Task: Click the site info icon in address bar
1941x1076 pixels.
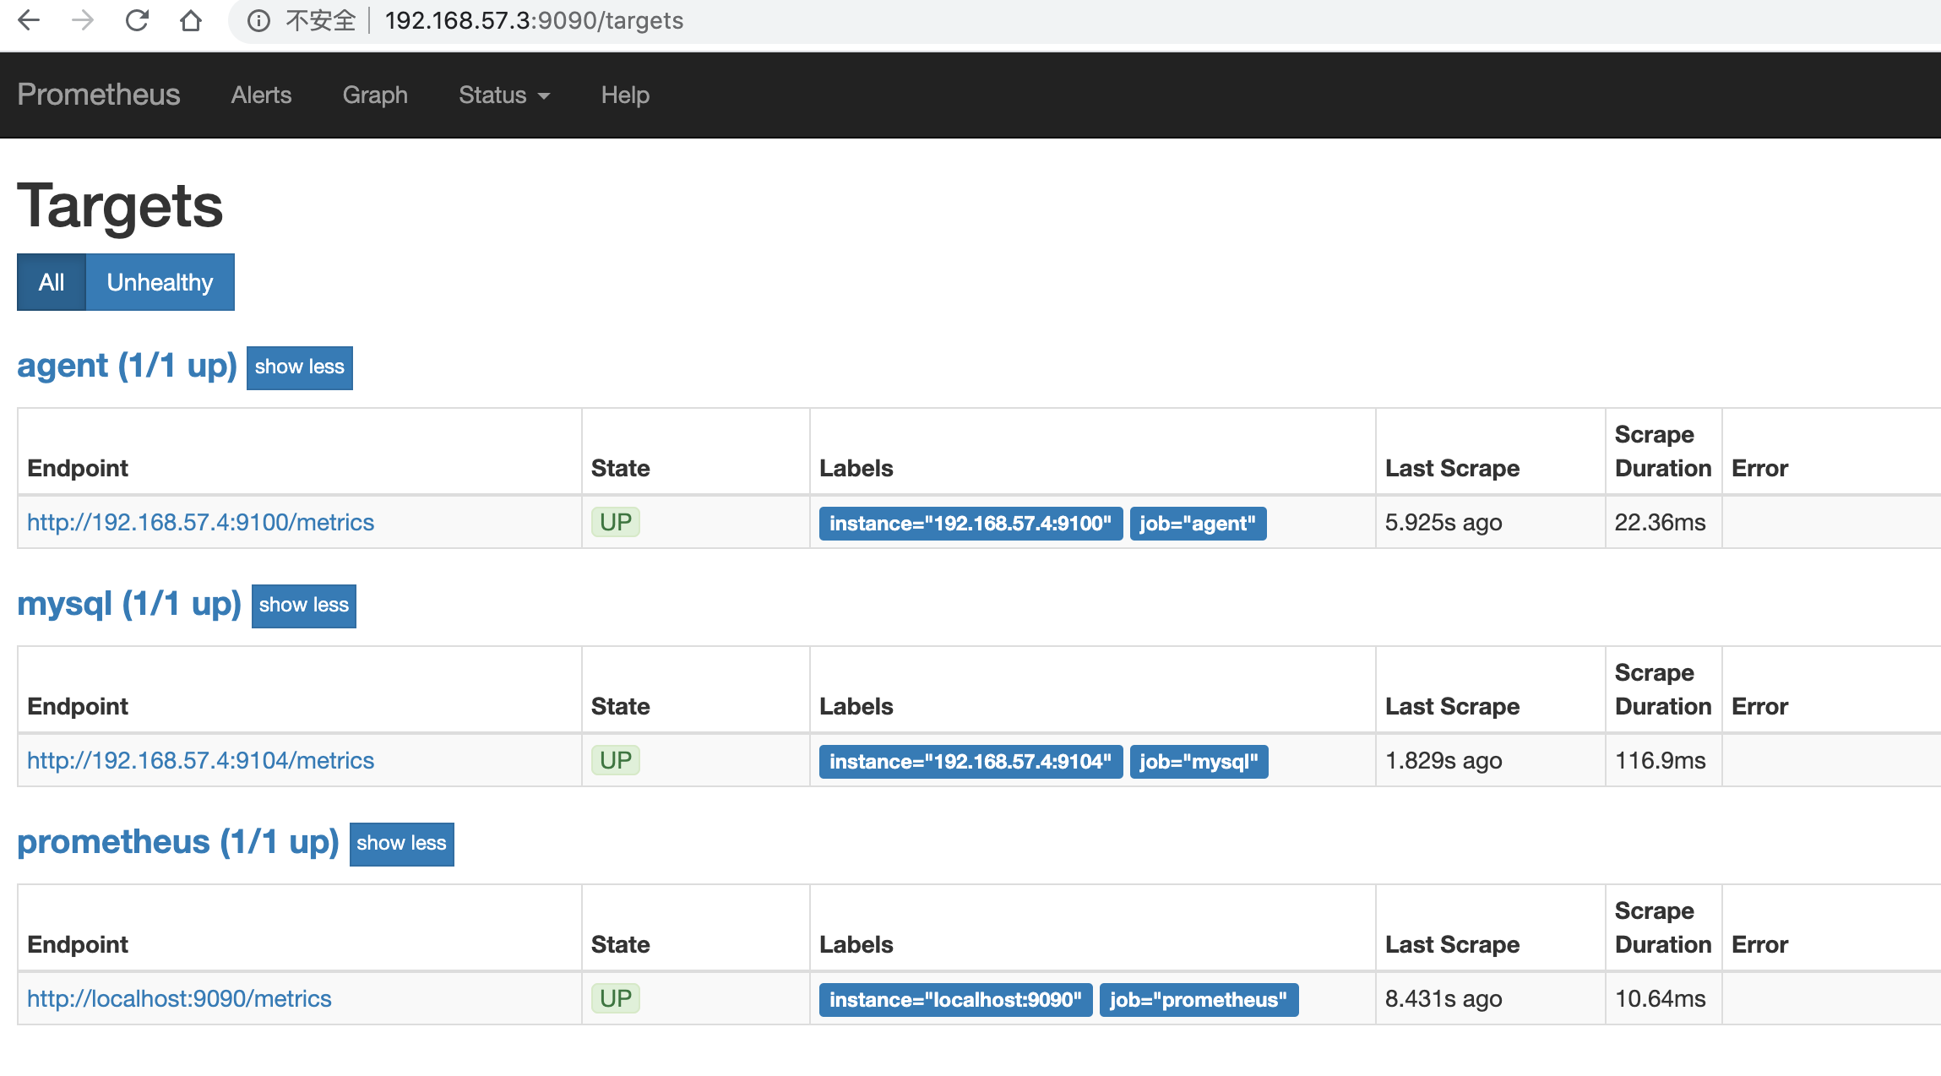Action: coord(258,20)
